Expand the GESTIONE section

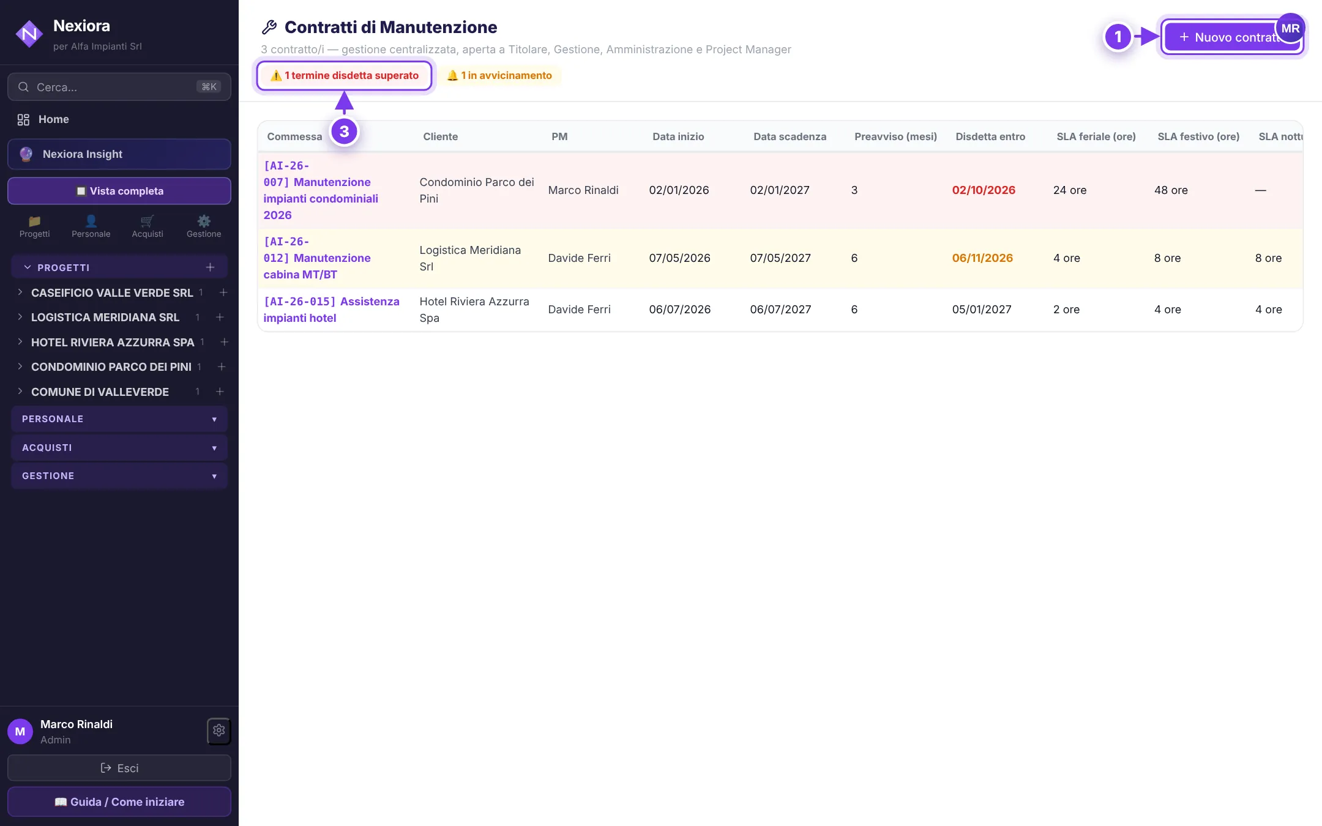click(x=119, y=476)
